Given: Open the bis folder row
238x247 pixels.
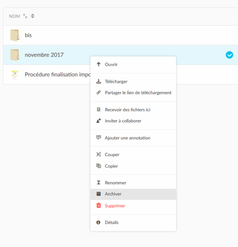Looking at the screenshot, I should [121, 35].
